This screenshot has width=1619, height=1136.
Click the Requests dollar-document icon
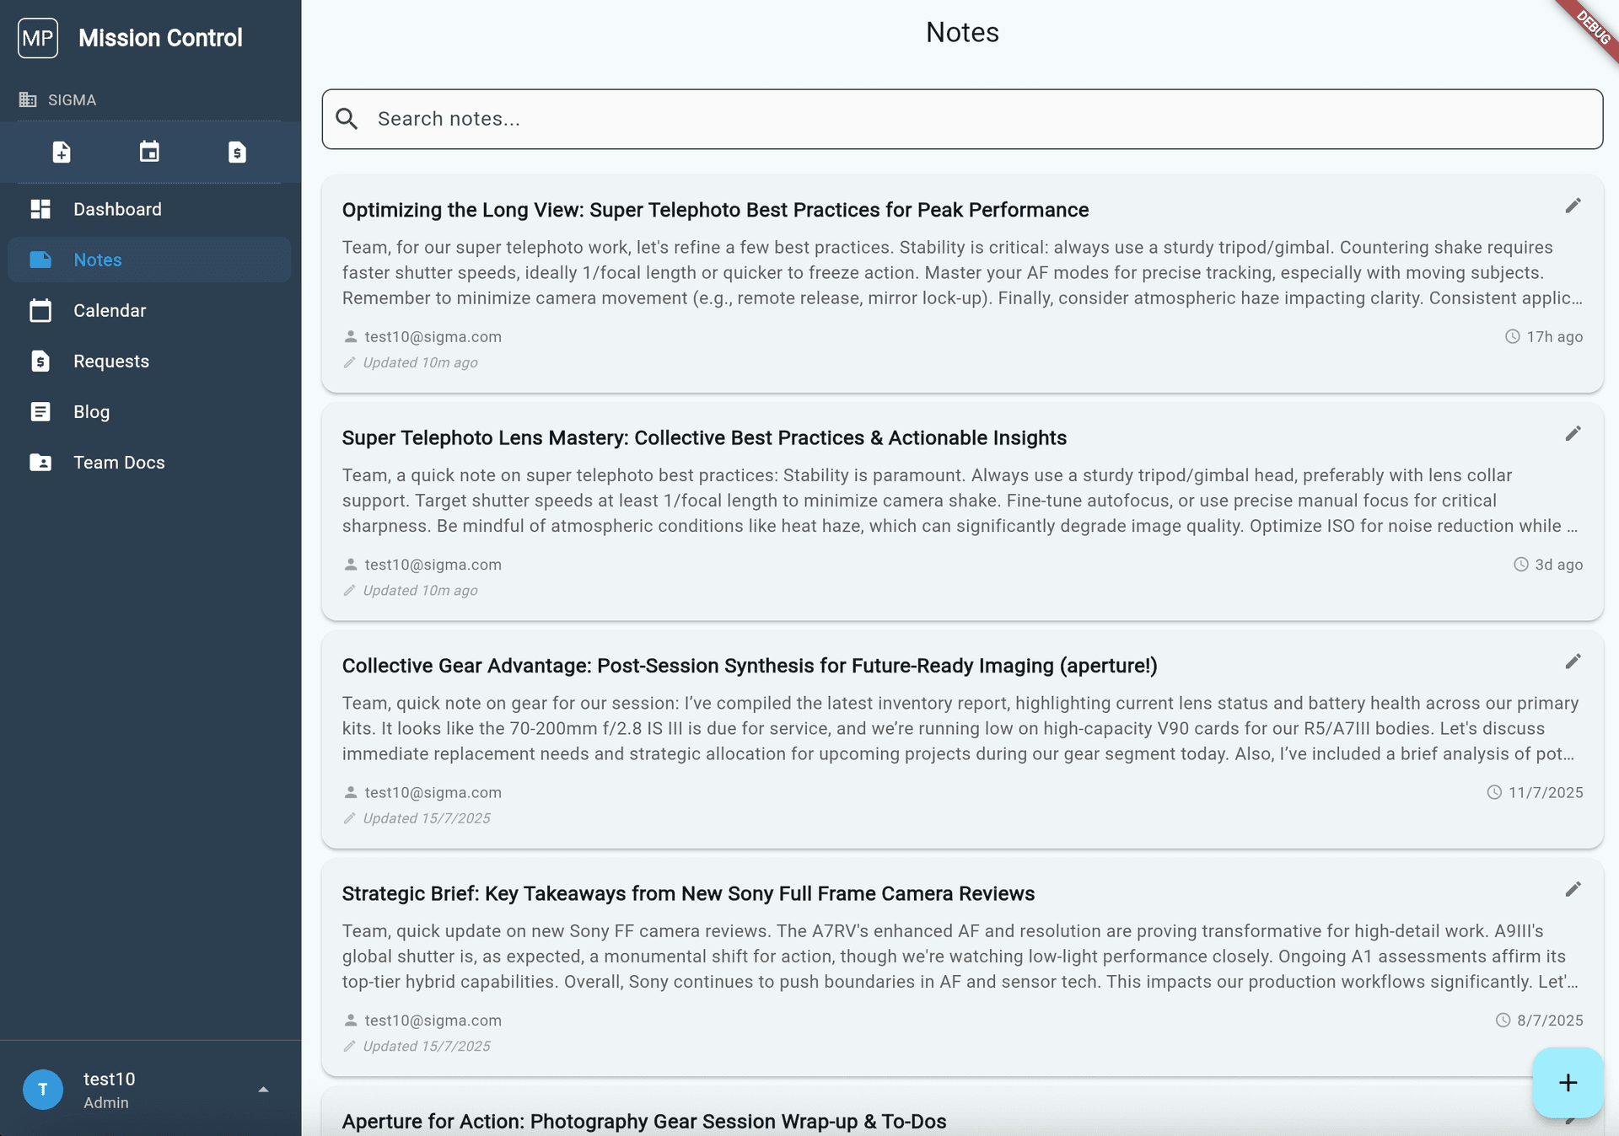tap(40, 361)
